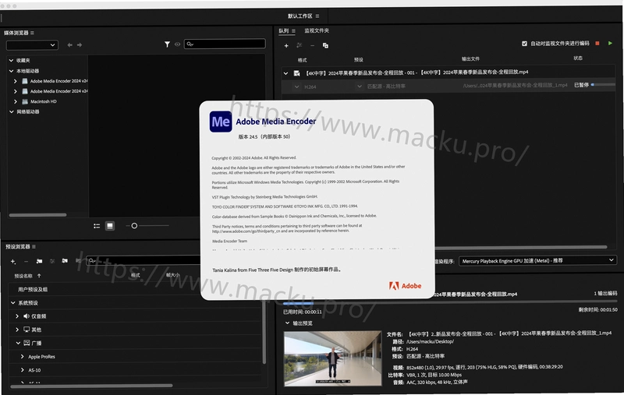Click the speaker icon of 仅音频
Image resolution: width=624 pixels, height=395 pixels.
pos(27,316)
